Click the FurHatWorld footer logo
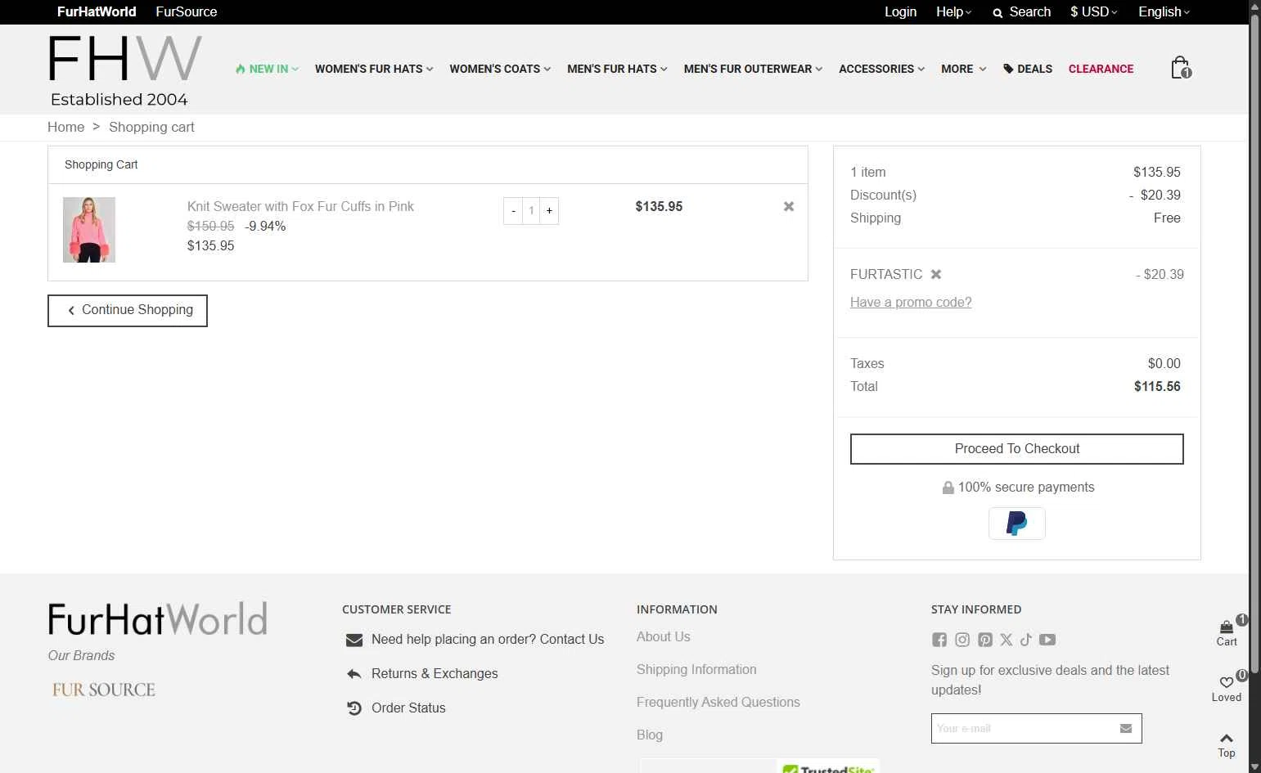This screenshot has height=773, width=1261. (x=158, y=619)
